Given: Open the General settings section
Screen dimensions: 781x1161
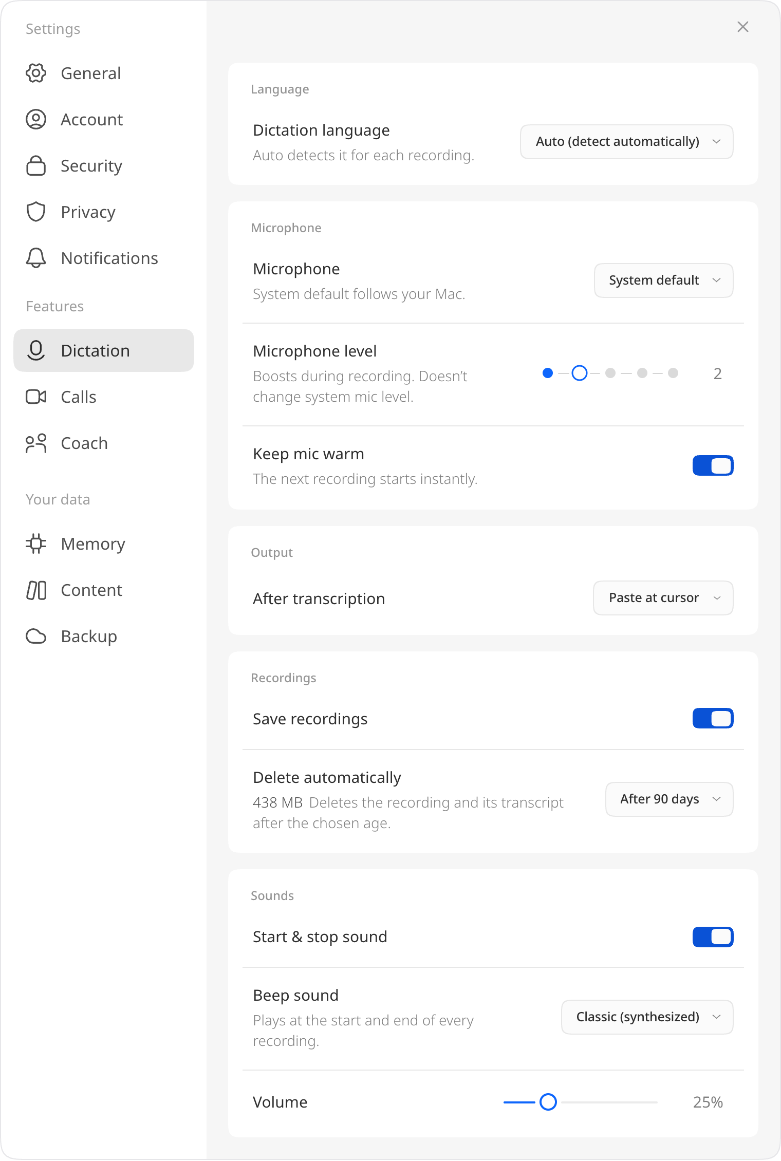Looking at the screenshot, I should point(104,73).
